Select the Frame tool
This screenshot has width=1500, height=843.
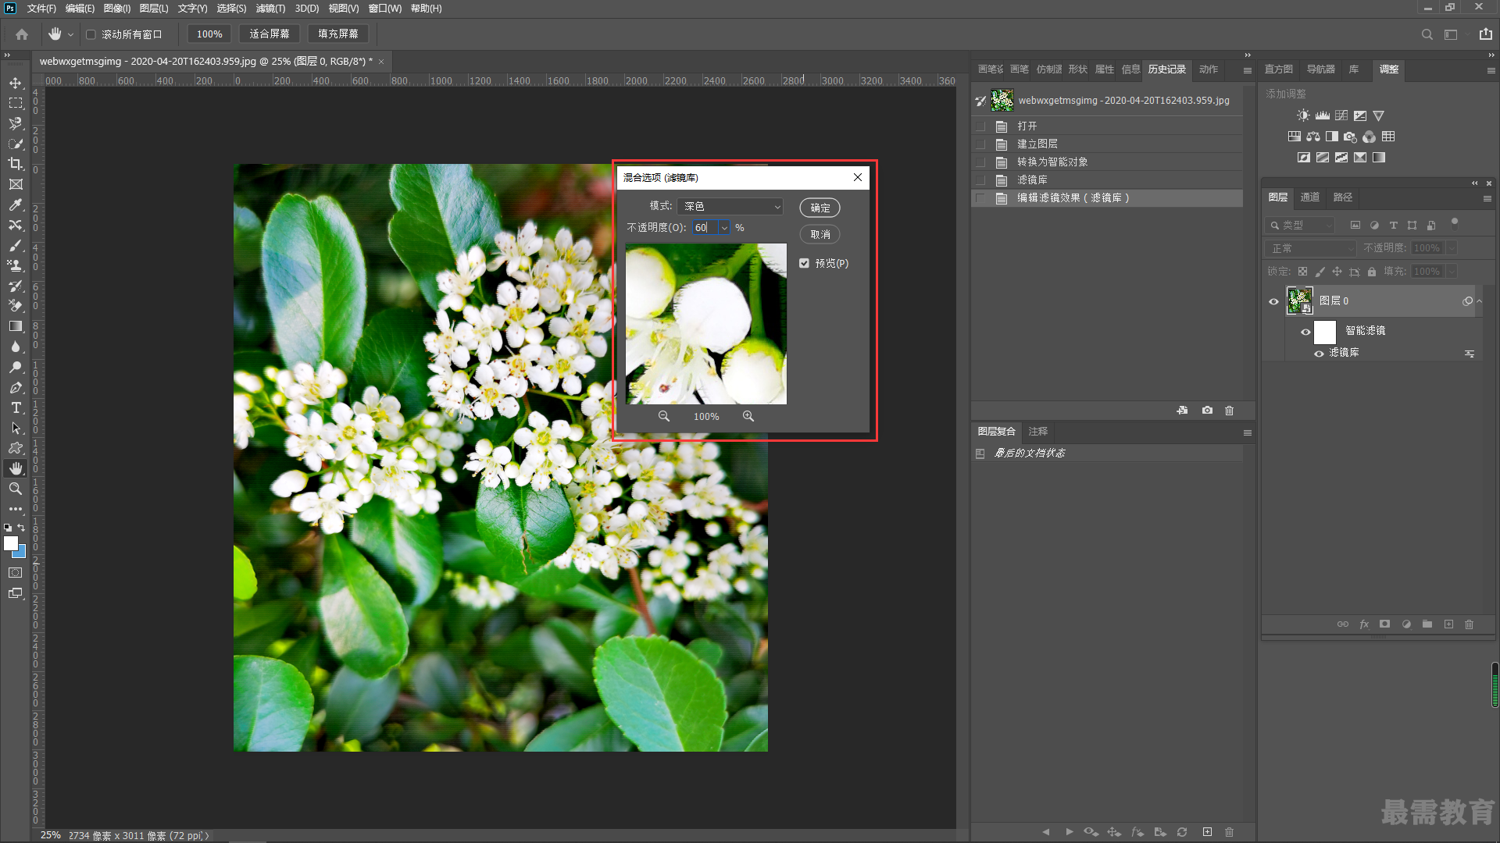coord(16,184)
